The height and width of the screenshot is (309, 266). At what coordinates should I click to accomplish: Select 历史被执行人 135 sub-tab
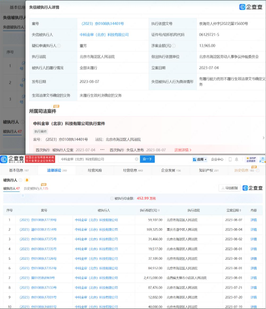point(36,188)
